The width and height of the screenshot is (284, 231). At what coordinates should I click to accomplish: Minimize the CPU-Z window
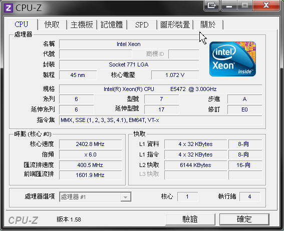tap(229, 5)
